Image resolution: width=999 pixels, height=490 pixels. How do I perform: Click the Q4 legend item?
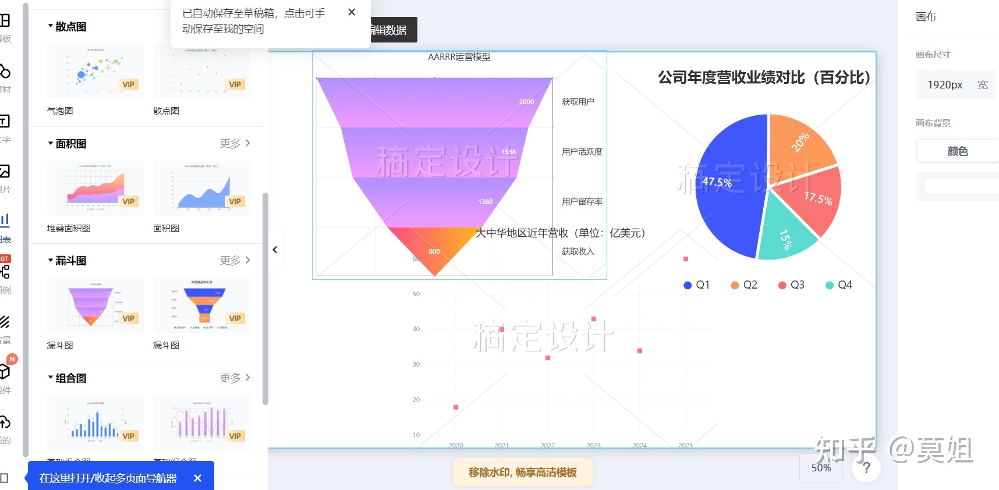pyautogui.click(x=838, y=285)
